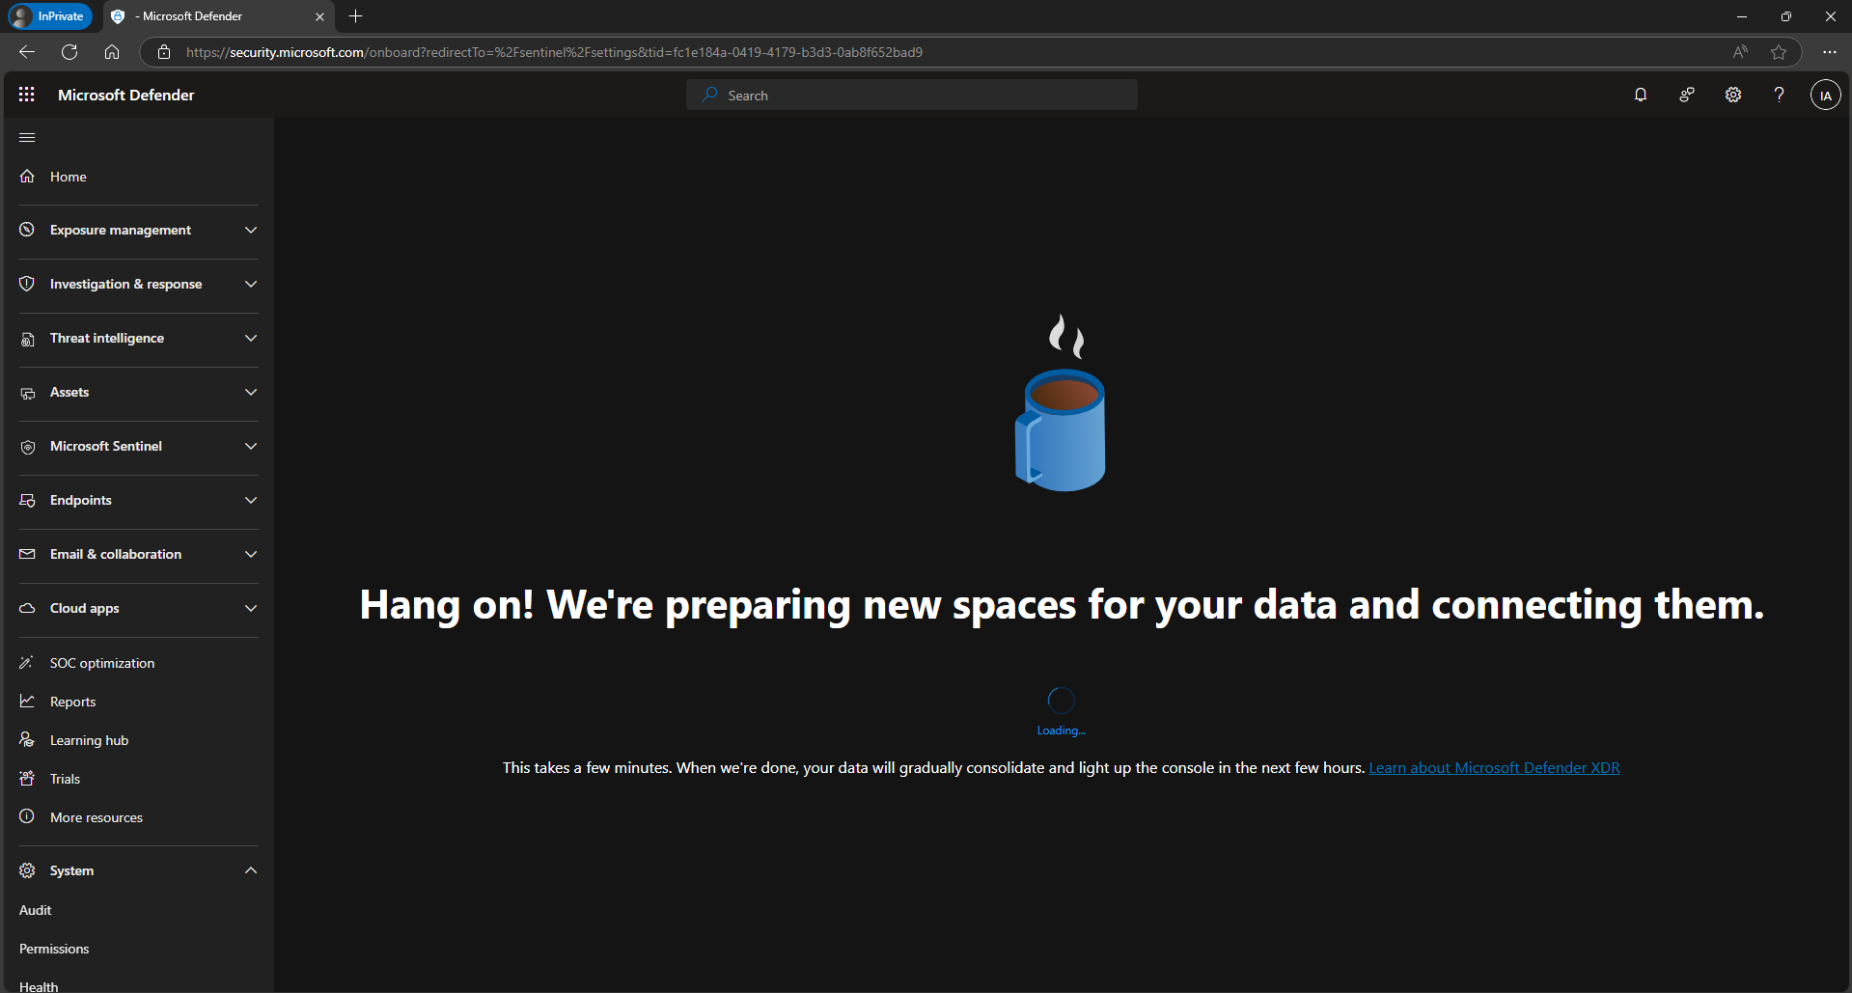Click the Trials gift icon

[x=27, y=779]
